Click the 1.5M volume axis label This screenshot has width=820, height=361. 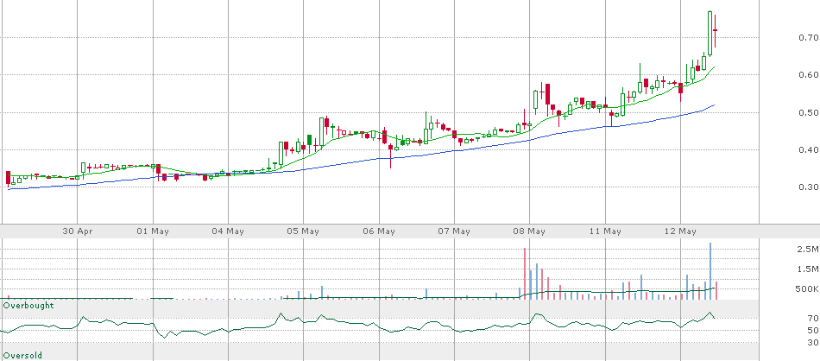click(808, 269)
